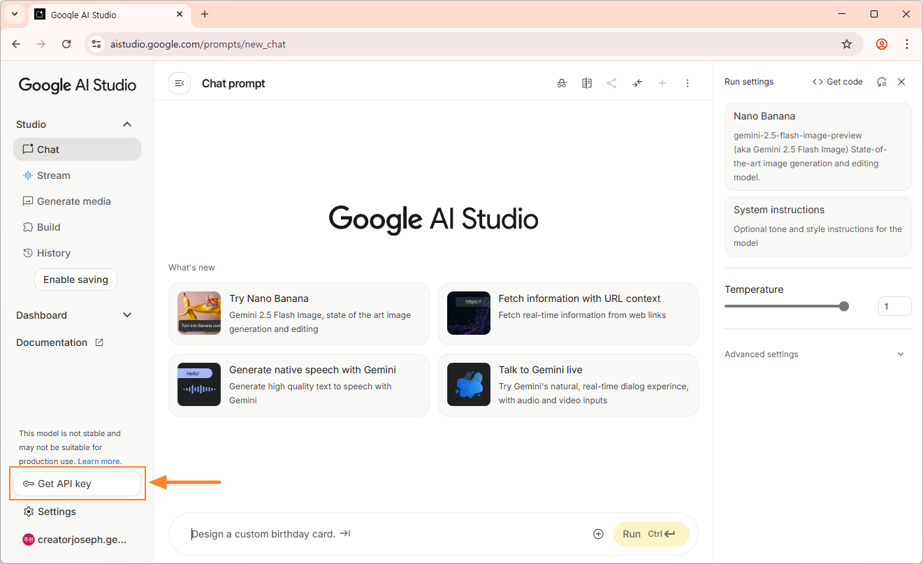Click the Enable saving button
The width and height of the screenshot is (923, 564).
[75, 280]
